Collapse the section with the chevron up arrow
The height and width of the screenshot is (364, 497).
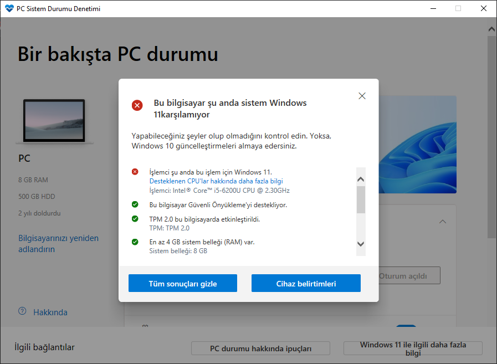443,222
